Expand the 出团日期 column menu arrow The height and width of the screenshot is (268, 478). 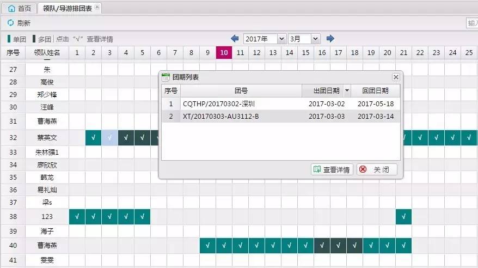click(x=346, y=91)
